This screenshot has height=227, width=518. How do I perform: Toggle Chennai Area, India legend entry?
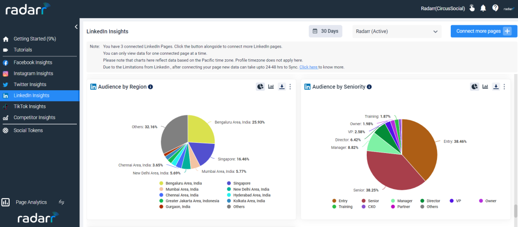[180, 195]
